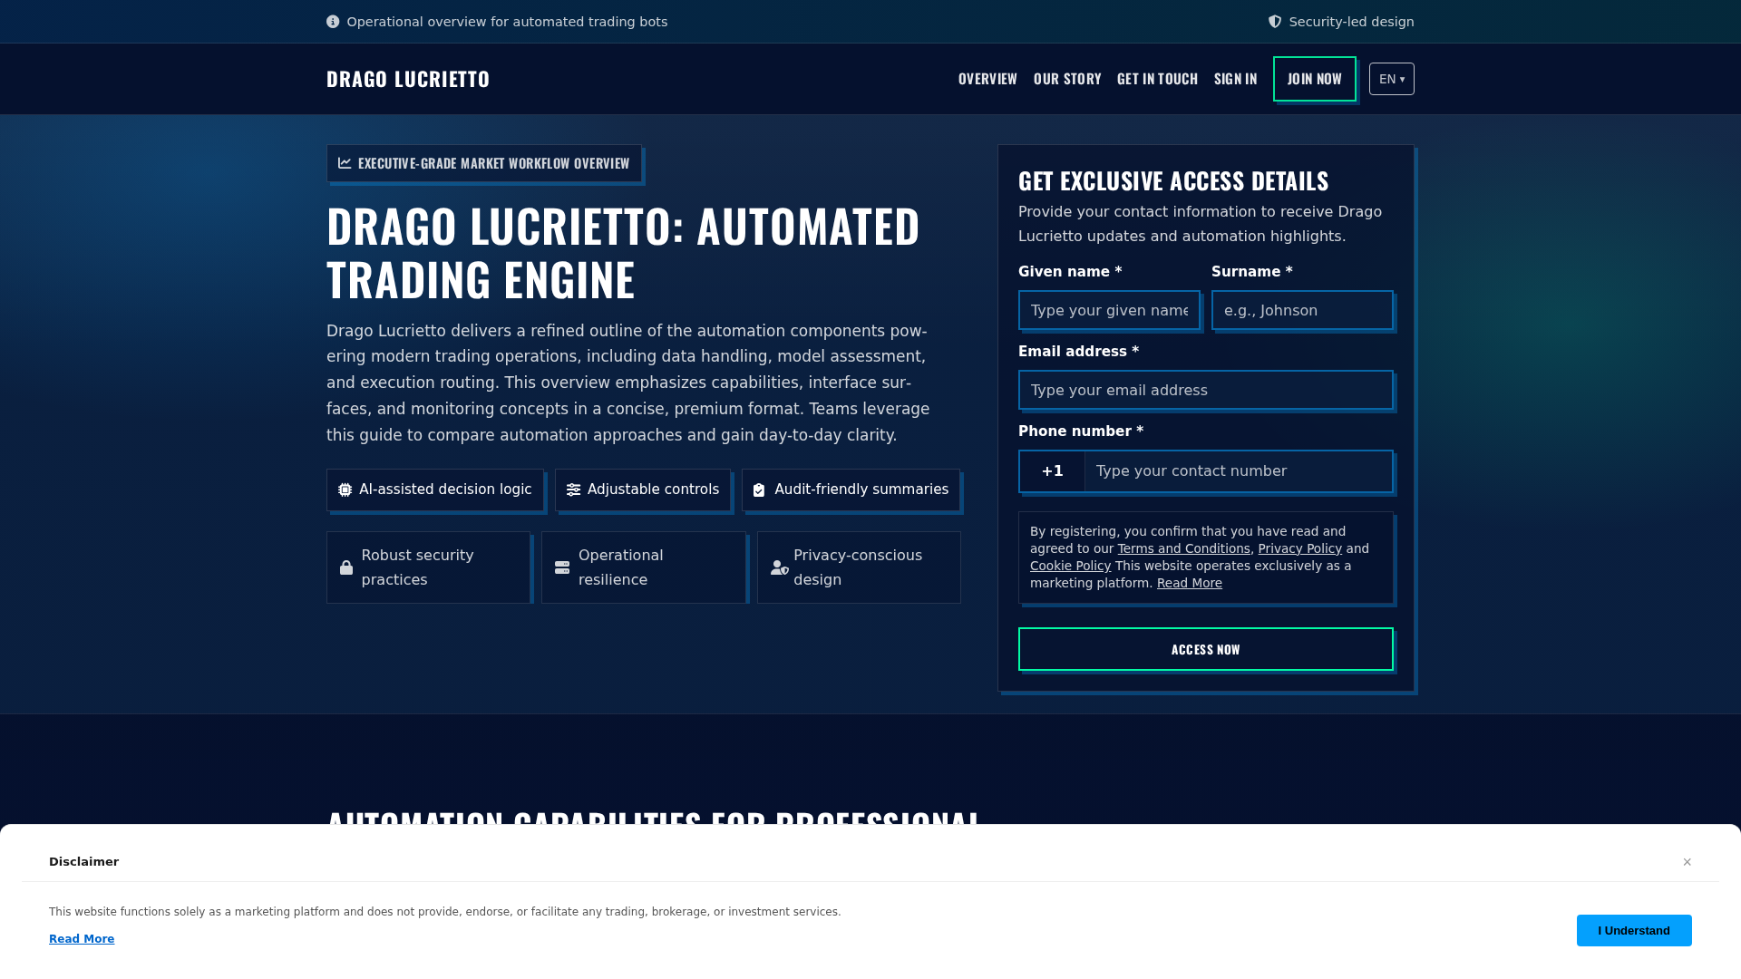This screenshot has height=979, width=1741.
Task: Click the Robust security practices card
Action: [x=428, y=567]
